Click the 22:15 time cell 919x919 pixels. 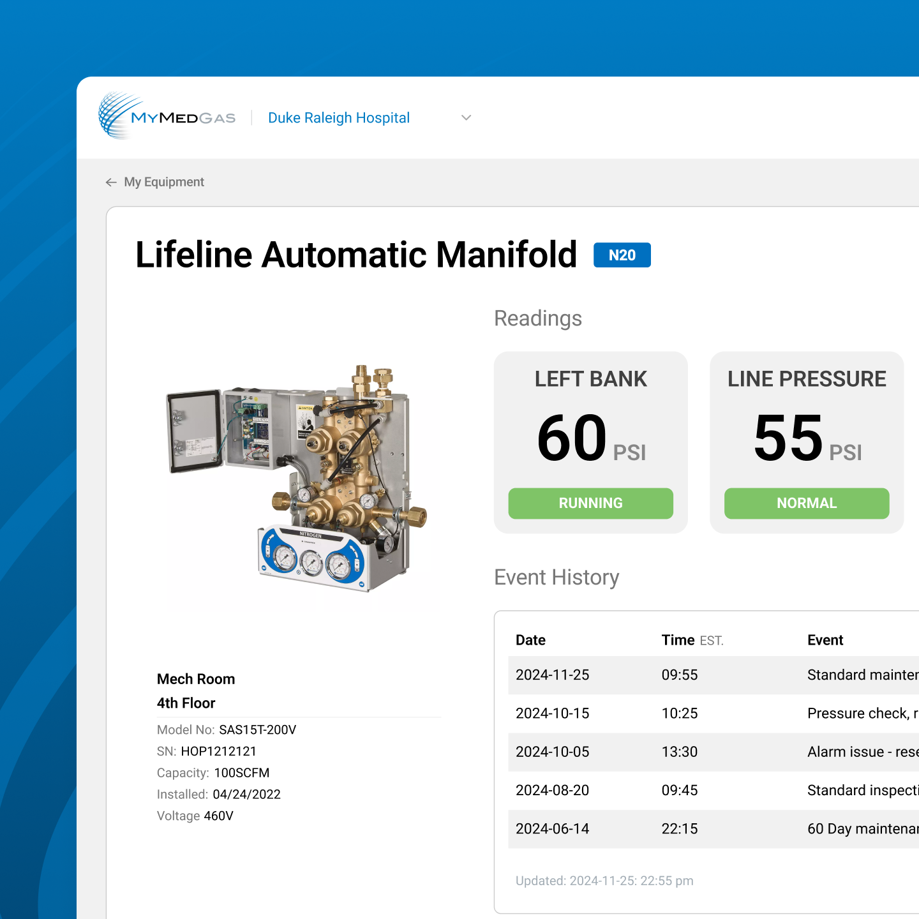(680, 828)
